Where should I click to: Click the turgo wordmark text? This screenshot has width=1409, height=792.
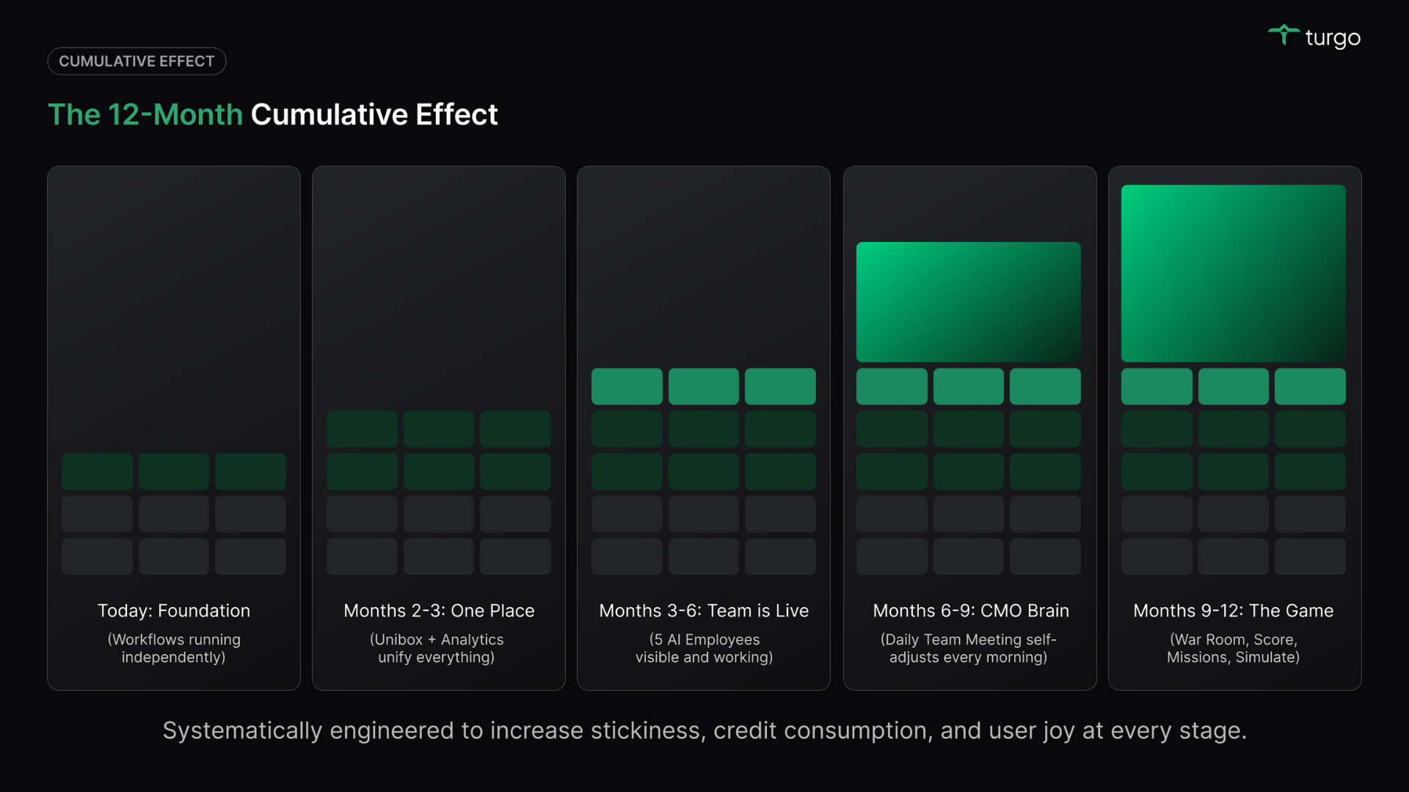(1333, 37)
